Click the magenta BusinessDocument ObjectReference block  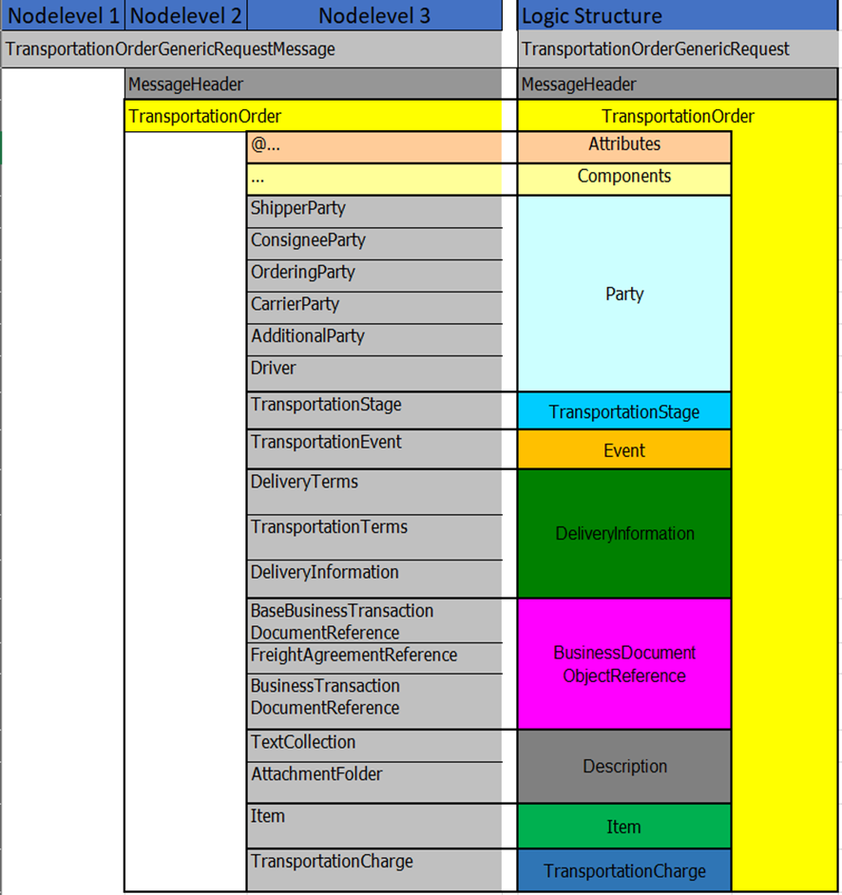[x=624, y=664]
